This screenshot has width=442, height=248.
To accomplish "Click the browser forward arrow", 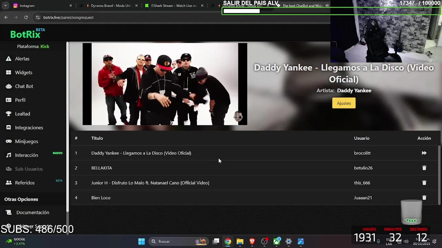I will [16, 17].
